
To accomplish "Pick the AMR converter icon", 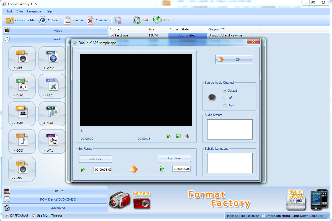I will pos(22,114).
